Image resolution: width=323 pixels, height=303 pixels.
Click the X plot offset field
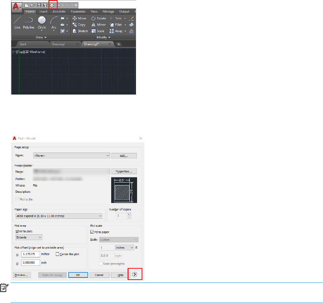pyautogui.click(x=31, y=254)
